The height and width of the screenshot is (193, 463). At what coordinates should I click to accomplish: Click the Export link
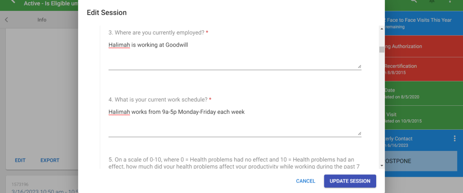pyautogui.click(x=50, y=160)
